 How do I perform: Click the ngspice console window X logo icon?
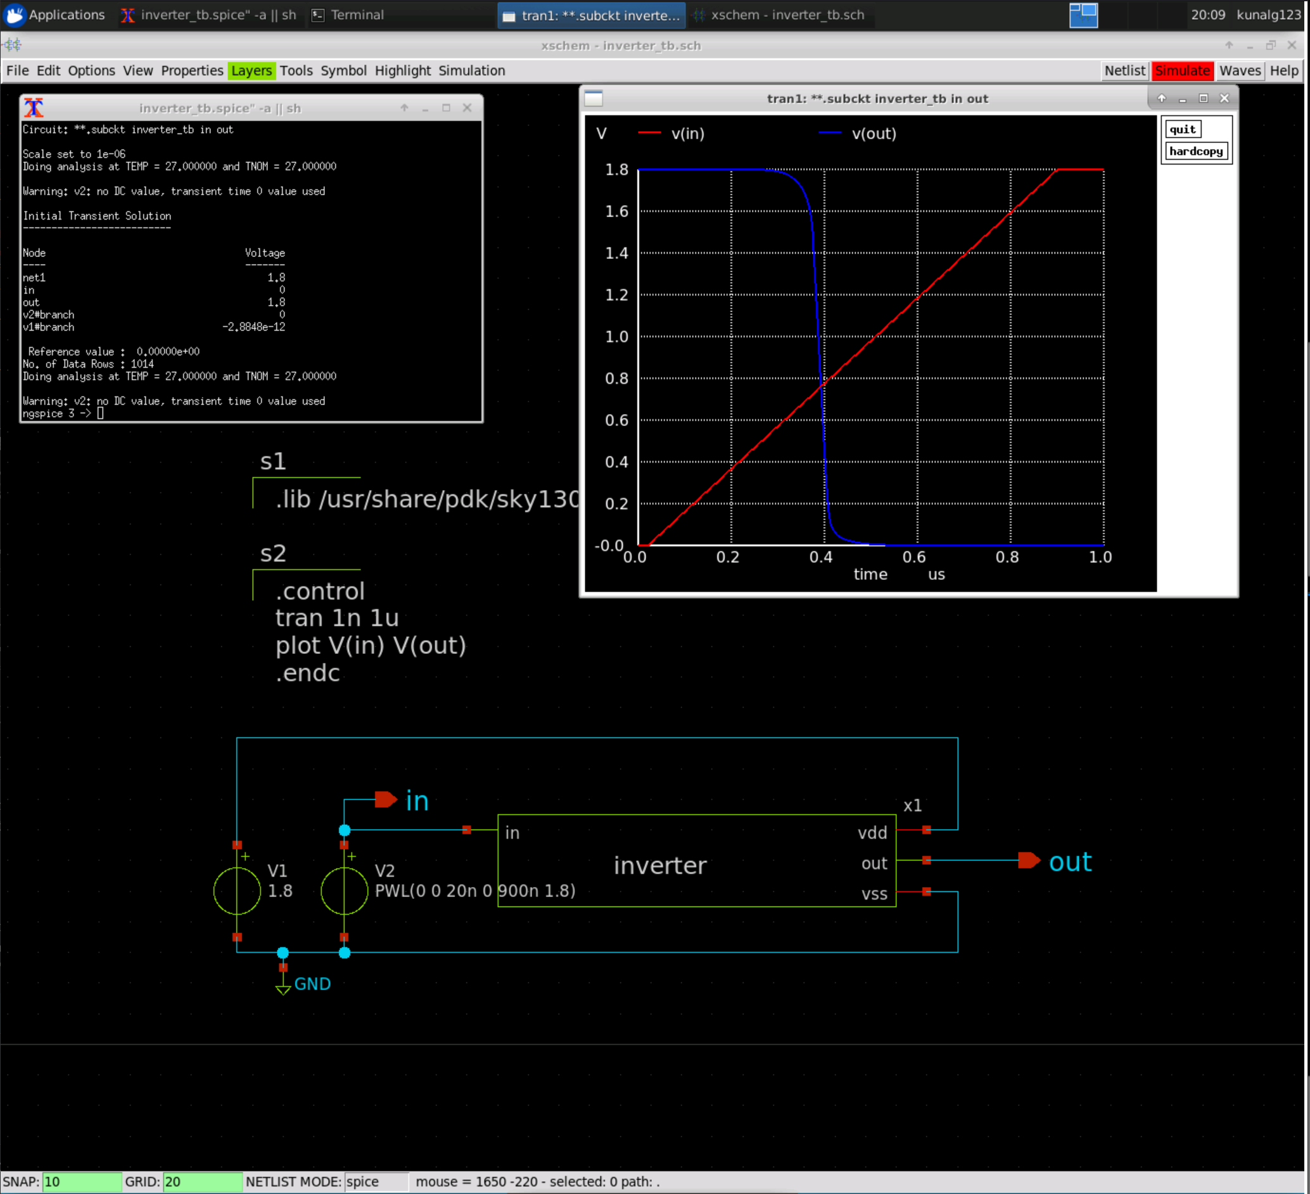[x=34, y=108]
